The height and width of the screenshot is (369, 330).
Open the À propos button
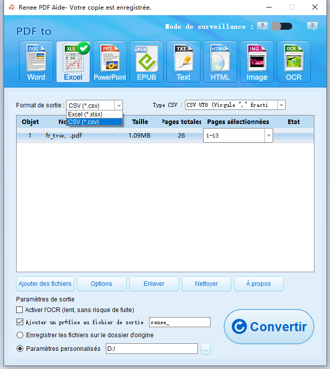[x=259, y=284]
